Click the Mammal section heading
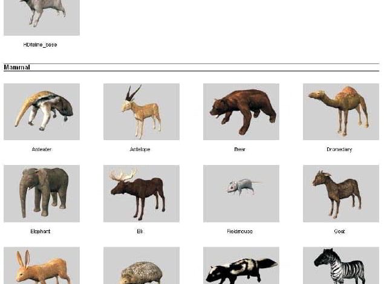Screen dimensions: 384x284 tap(17, 67)
